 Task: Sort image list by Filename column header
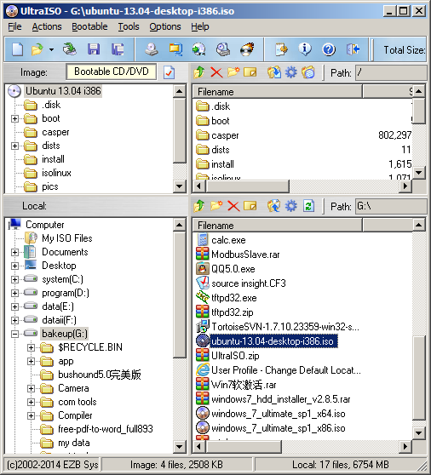coord(277,92)
